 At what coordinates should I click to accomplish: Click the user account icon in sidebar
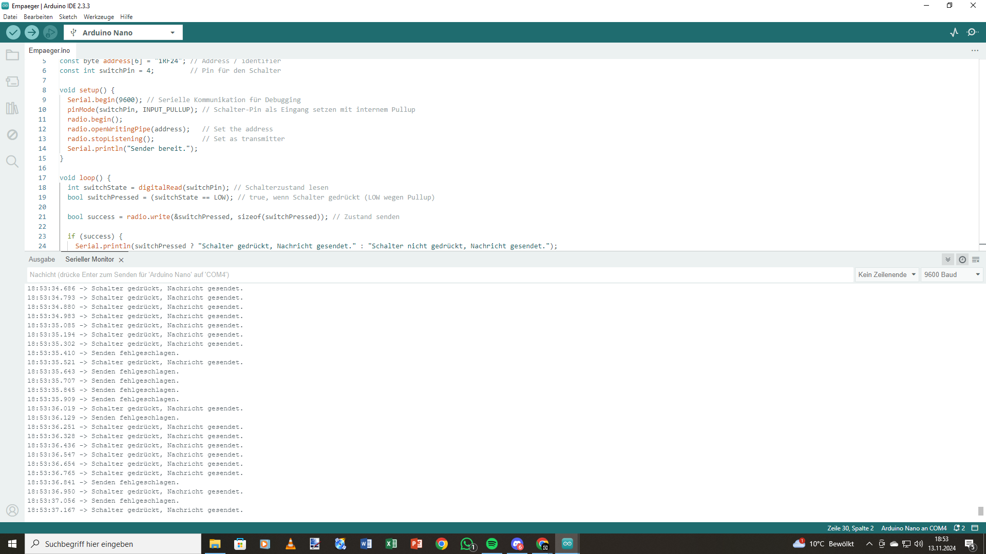point(12,510)
